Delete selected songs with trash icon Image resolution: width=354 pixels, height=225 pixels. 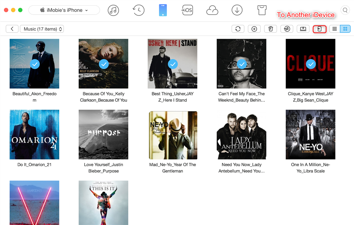tap(270, 29)
